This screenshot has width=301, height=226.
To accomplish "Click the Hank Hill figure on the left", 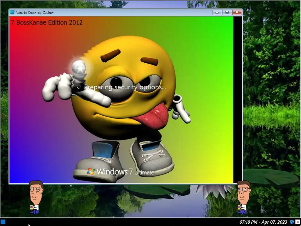I will pyautogui.click(x=36, y=197).
